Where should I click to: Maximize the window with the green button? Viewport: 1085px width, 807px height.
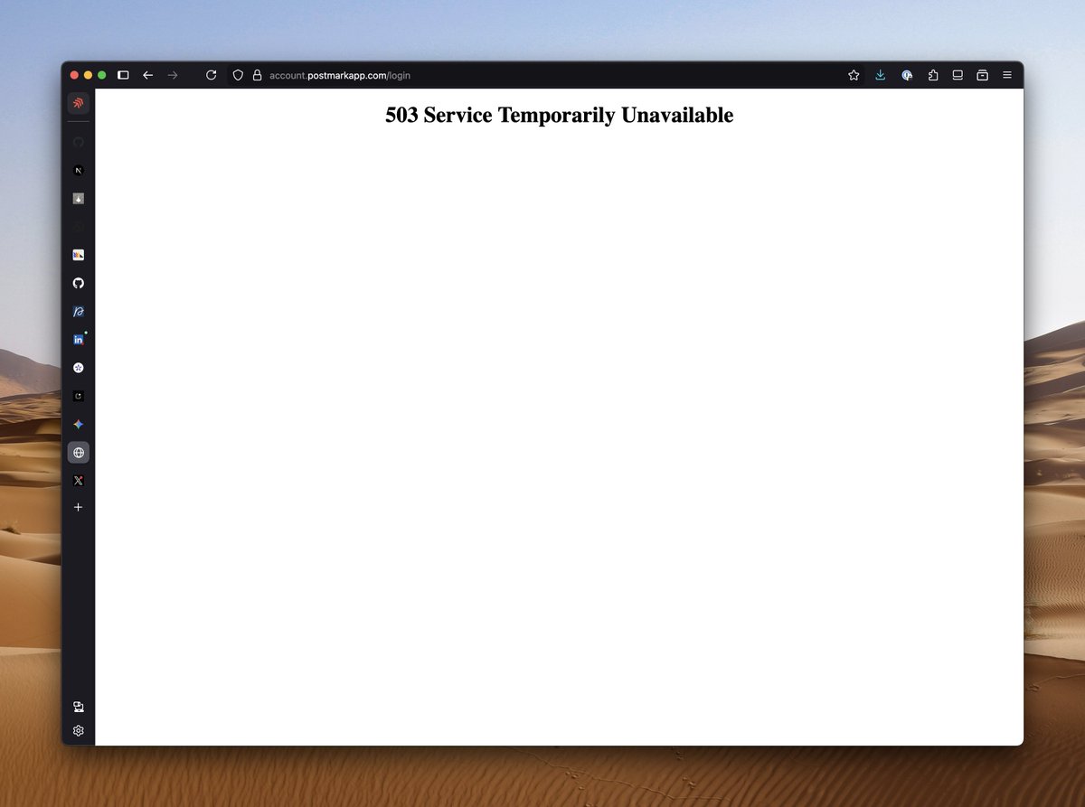(101, 75)
